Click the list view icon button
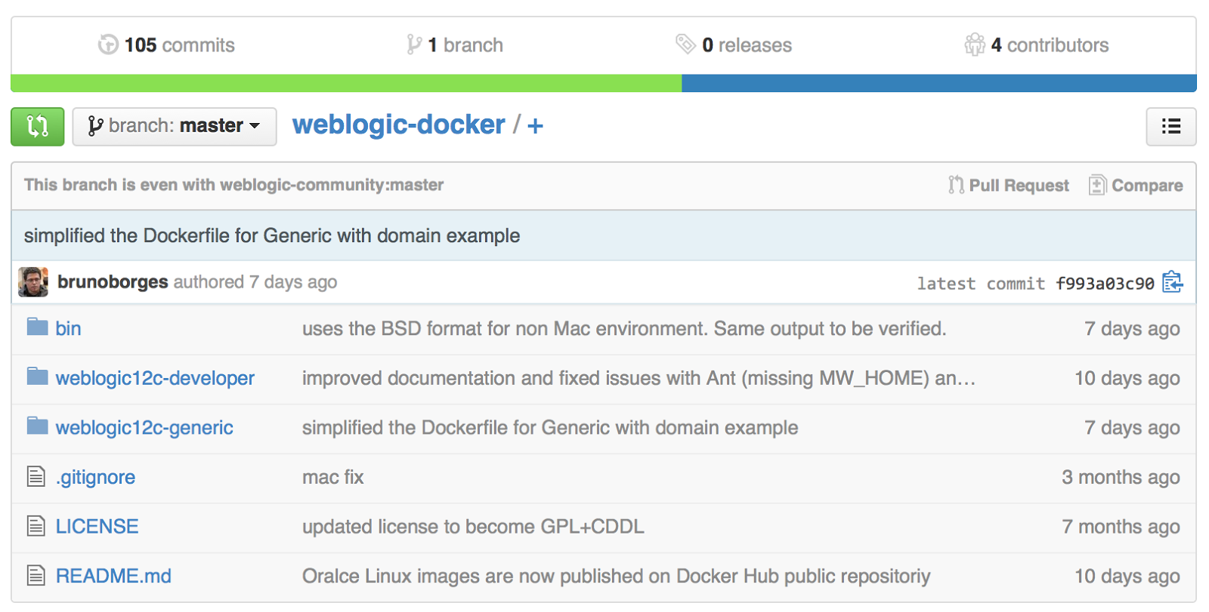This screenshot has width=1209, height=612. pyautogui.click(x=1170, y=126)
